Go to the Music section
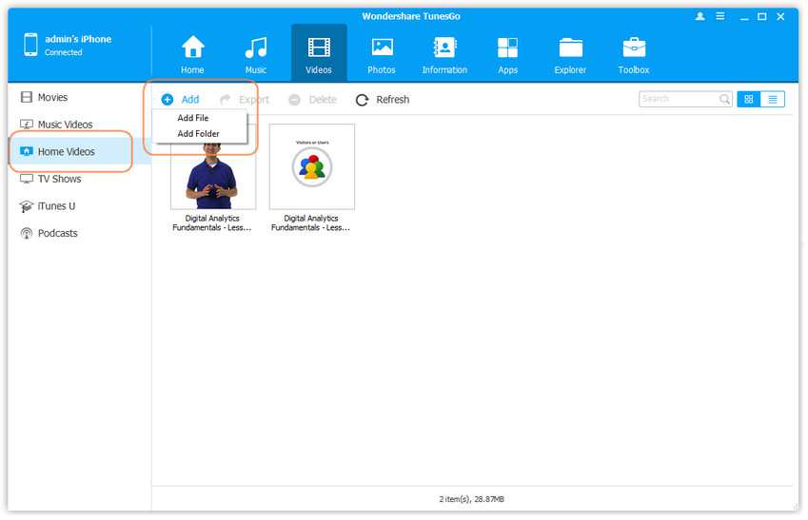808x520 pixels. [255, 53]
